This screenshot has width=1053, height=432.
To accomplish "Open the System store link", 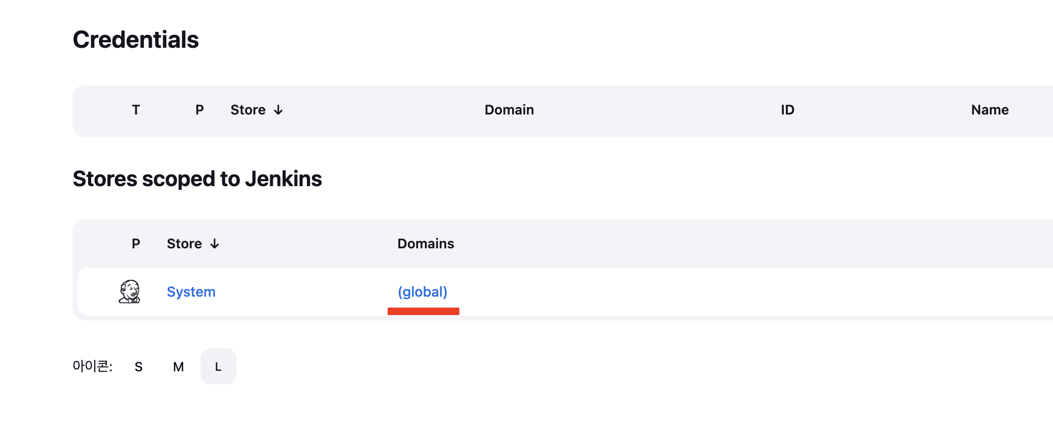I will [x=191, y=292].
